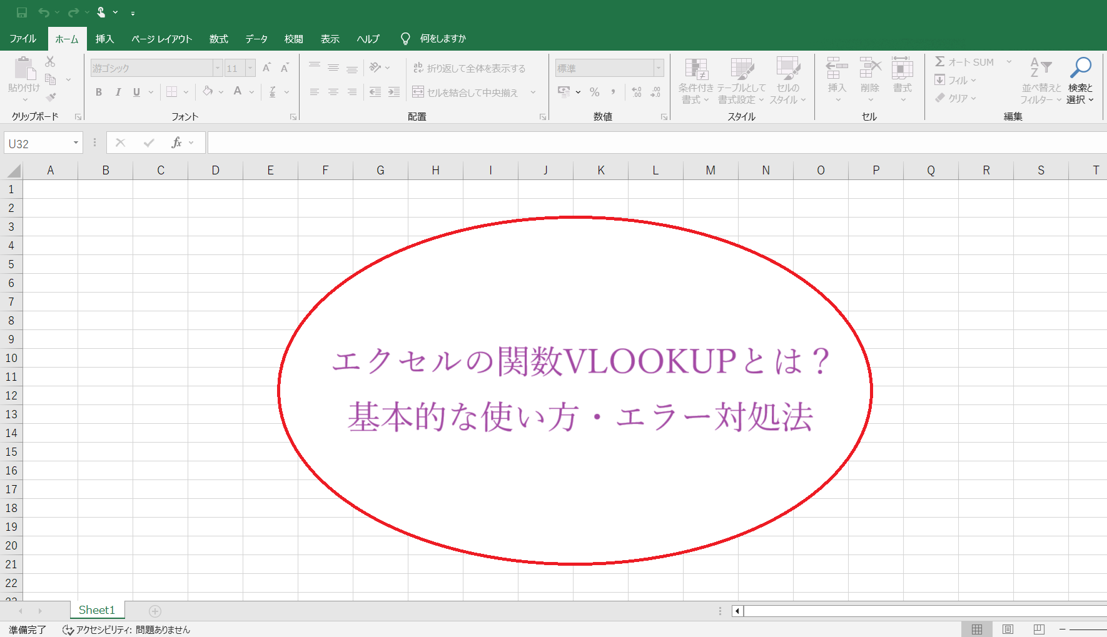
Task: Switch to the 校閲 tab
Action: 293,39
